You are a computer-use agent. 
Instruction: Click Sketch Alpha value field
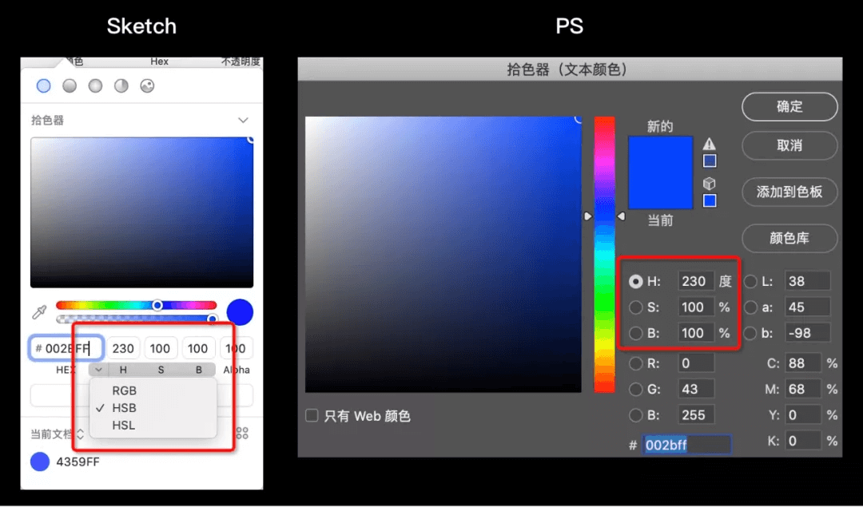point(236,349)
